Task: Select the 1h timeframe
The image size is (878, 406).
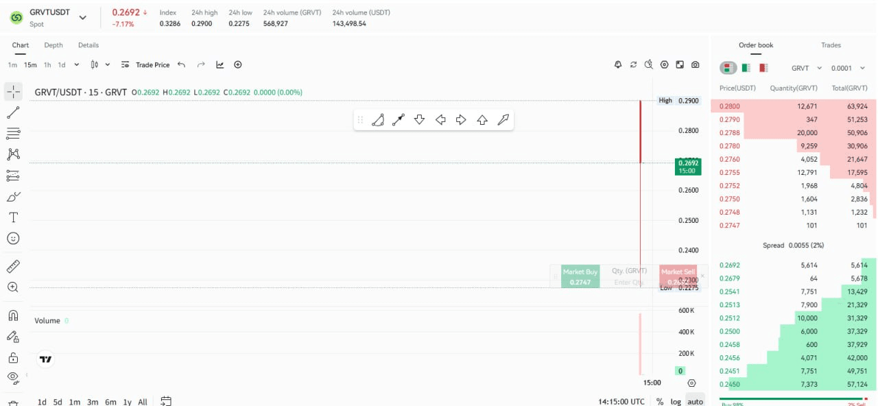Action: tap(47, 64)
